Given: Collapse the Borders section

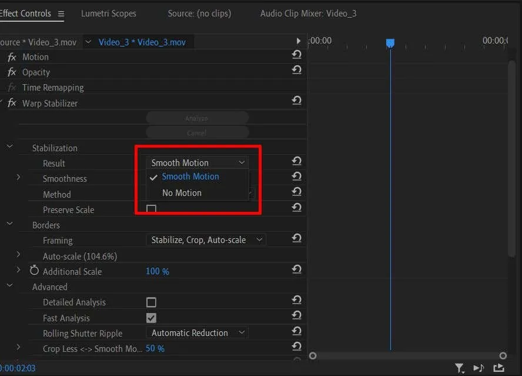Looking at the screenshot, I should coord(10,224).
